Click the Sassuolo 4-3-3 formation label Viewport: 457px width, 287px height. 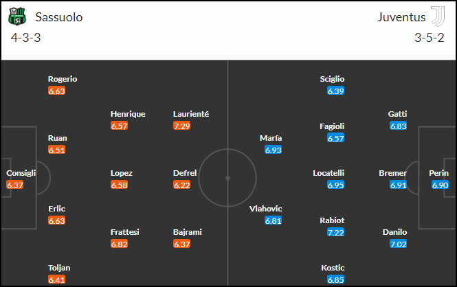pyautogui.click(x=25, y=38)
